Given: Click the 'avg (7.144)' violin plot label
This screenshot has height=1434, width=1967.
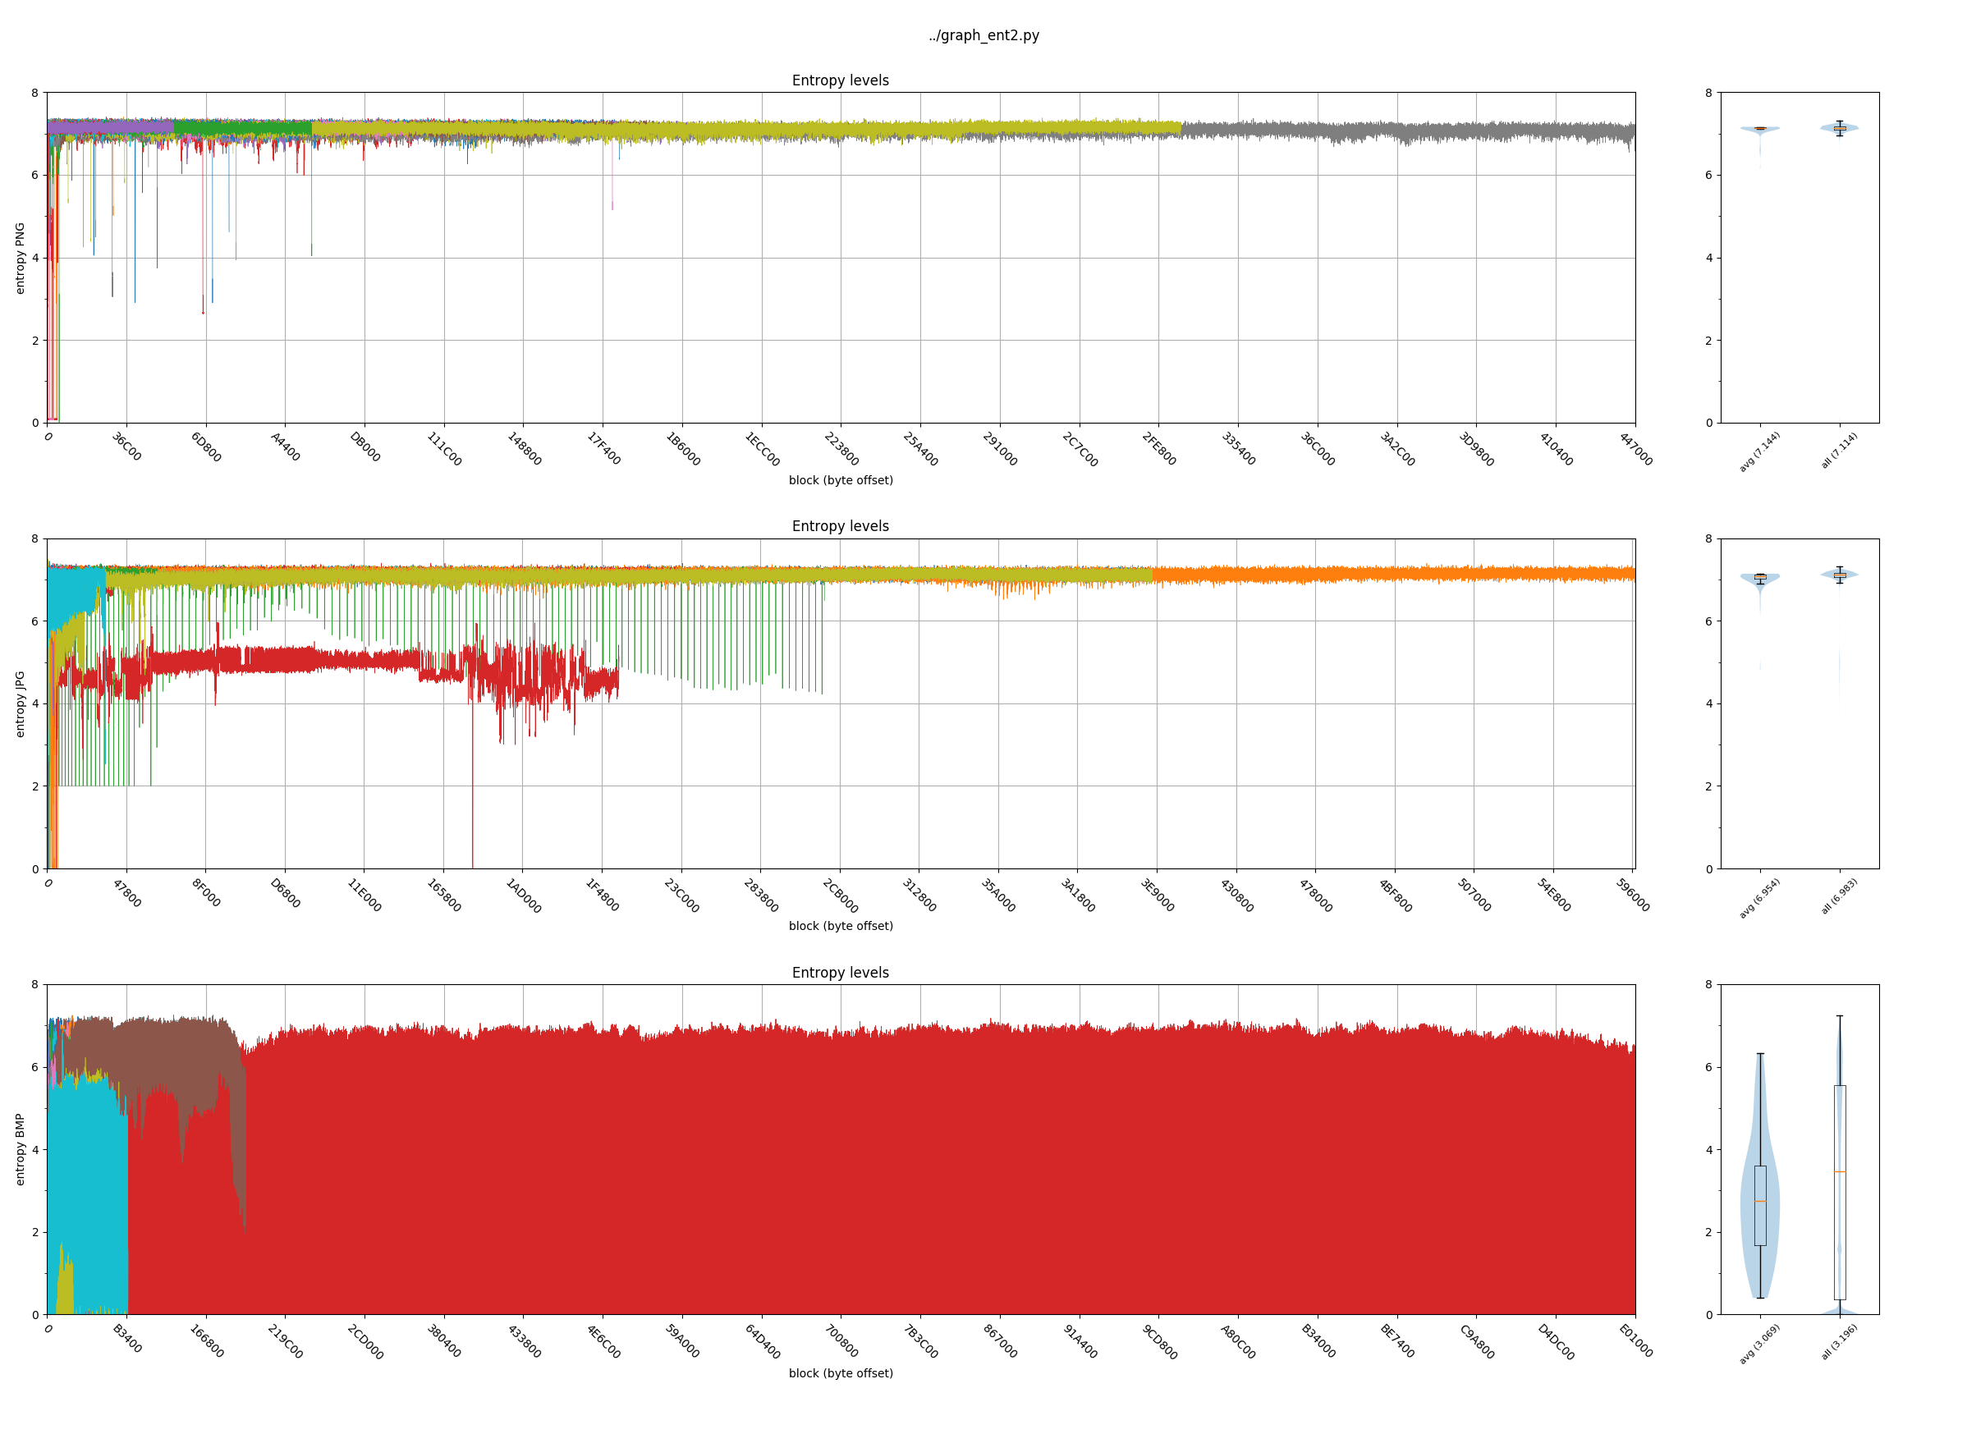Looking at the screenshot, I should pyautogui.click(x=1758, y=451).
